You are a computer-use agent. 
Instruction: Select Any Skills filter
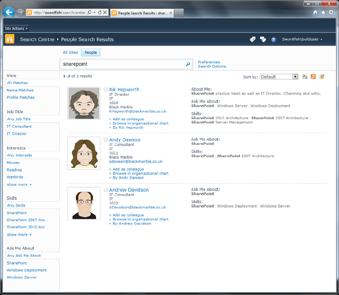pyautogui.click(x=16, y=205)
